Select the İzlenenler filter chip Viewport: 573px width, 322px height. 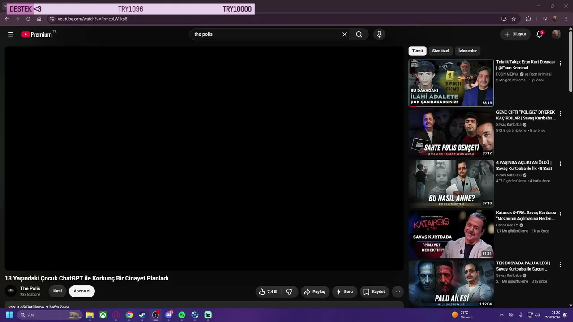coord(467,51)
